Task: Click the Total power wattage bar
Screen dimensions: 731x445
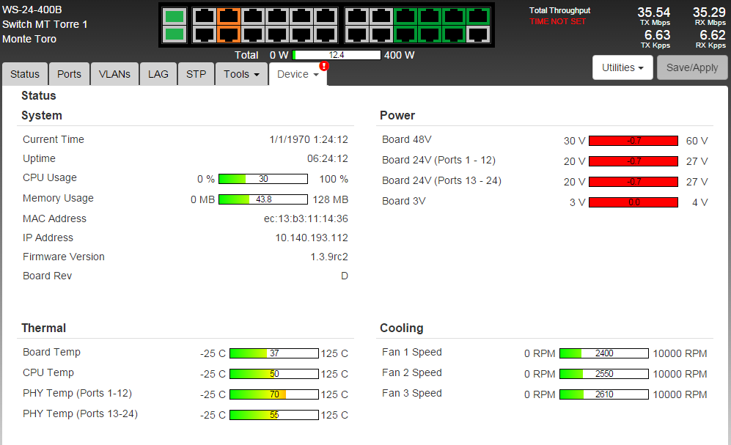Action: click(x=337, y=55)
